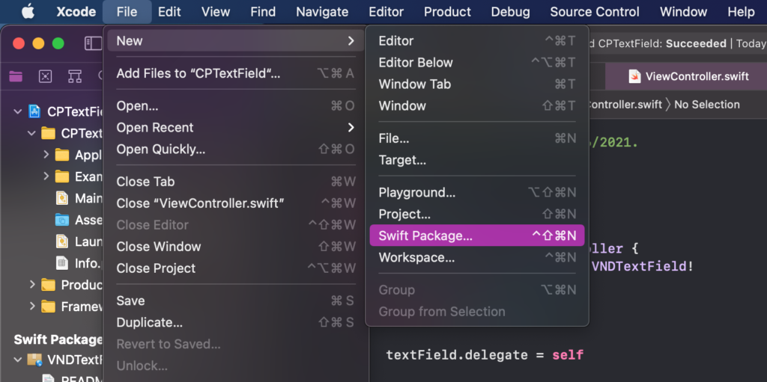Choose Swift Package… from New submenu

(477, 236)
